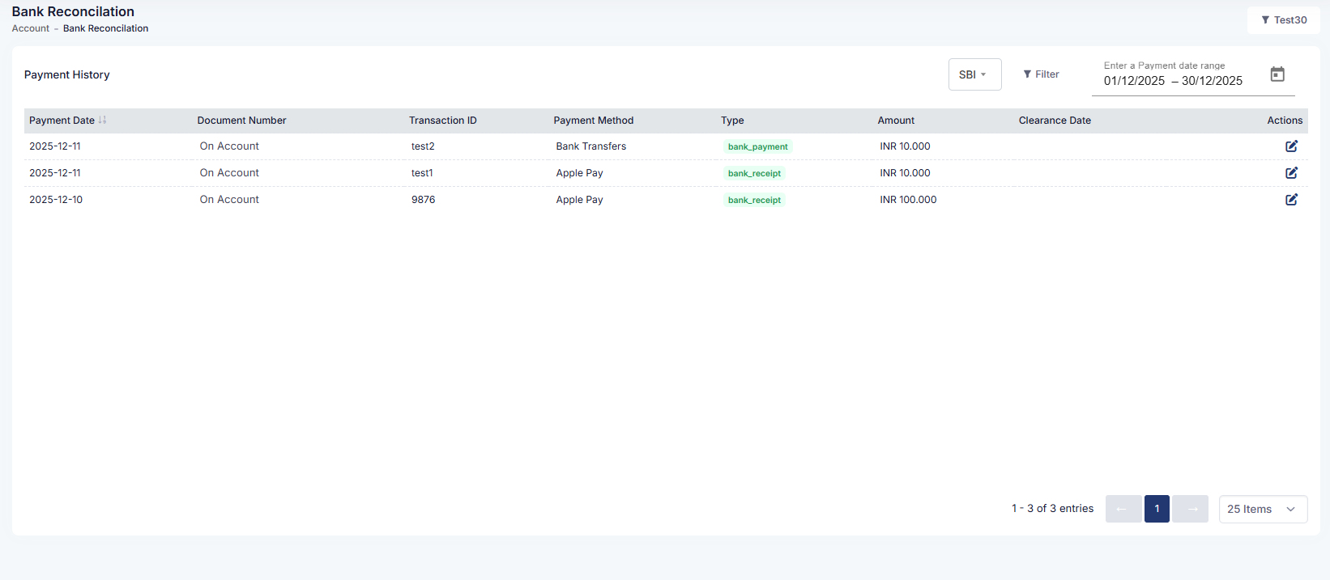Expand the 25 Items page size dropdown
Screen dimensions: 1330x580
point(1262,509)
